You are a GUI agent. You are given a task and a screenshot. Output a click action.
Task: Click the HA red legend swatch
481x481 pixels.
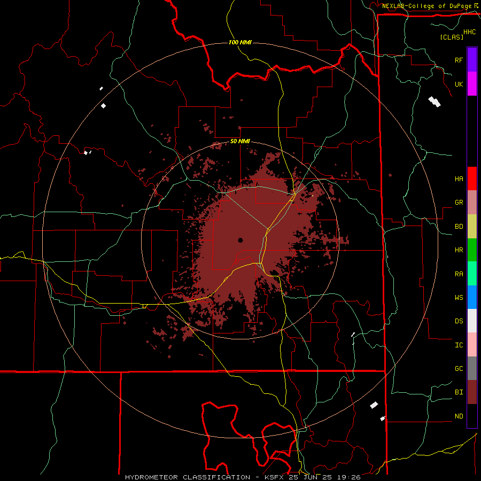tap(472, 179)
